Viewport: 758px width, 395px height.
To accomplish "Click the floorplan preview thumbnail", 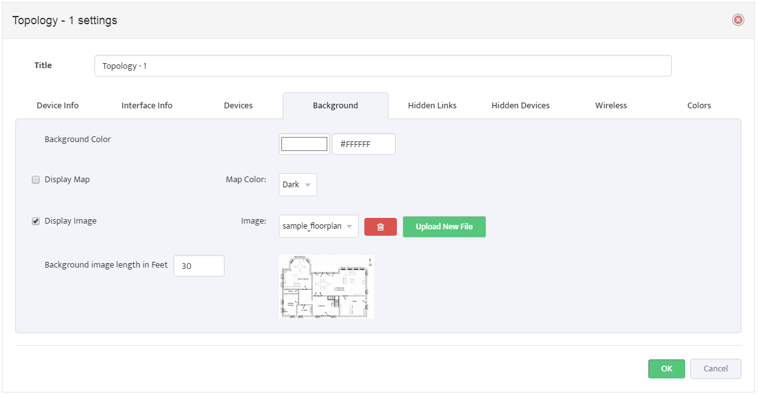I will [x=326, y=286].
